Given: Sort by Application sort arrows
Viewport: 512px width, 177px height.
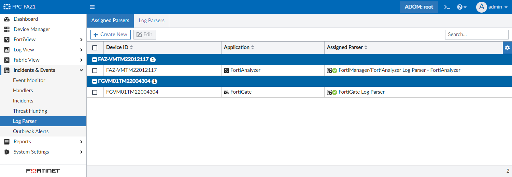Looking at the screenshot, I should [x=253, y=48].
